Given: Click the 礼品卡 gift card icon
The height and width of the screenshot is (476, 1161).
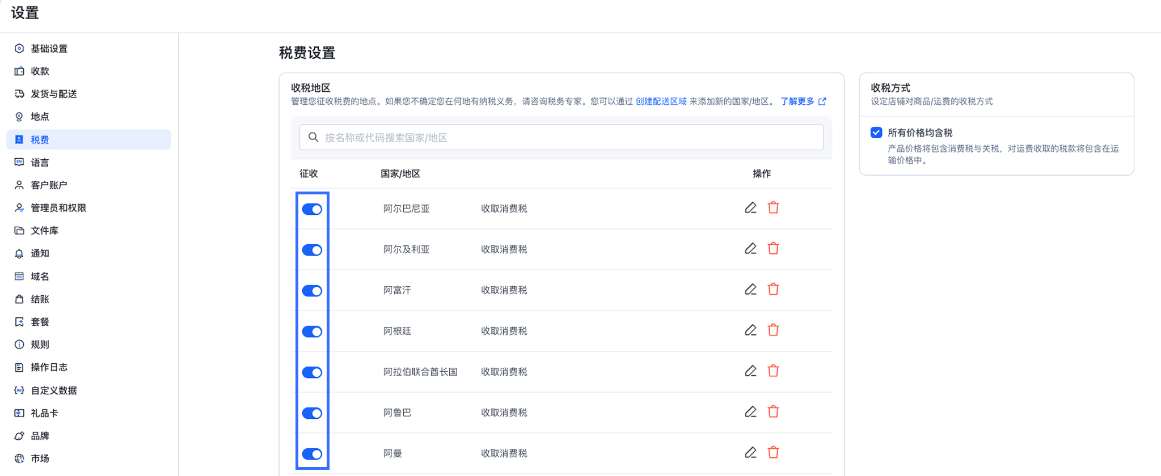Looking at the screenshot, I should [x=19, y=413].
